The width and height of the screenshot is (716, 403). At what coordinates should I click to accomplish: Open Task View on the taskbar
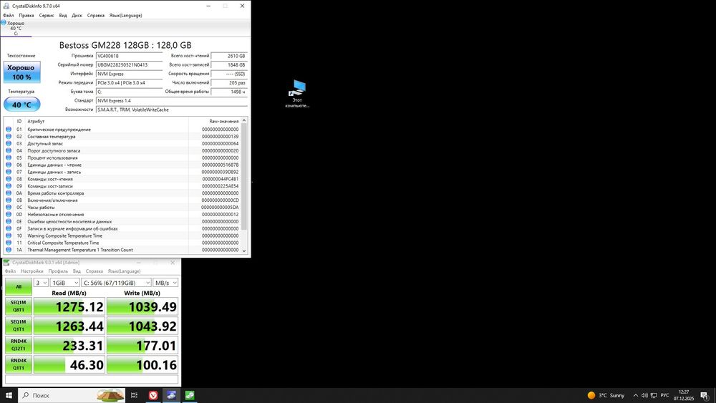[135, 395]
